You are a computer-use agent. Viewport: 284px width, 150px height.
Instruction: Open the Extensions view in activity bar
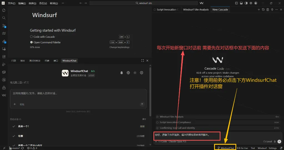[4, 57]
